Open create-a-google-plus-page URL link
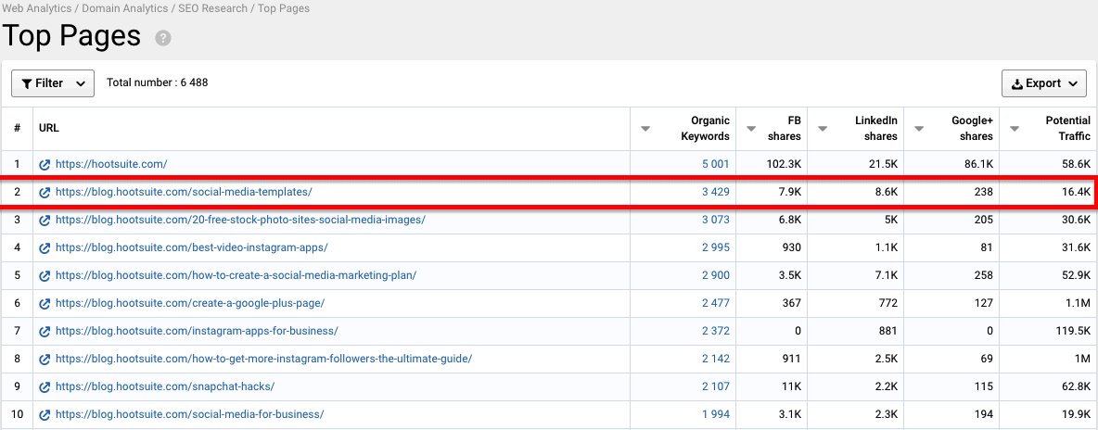The image size is (1098, 430). (x=190, y=303)
